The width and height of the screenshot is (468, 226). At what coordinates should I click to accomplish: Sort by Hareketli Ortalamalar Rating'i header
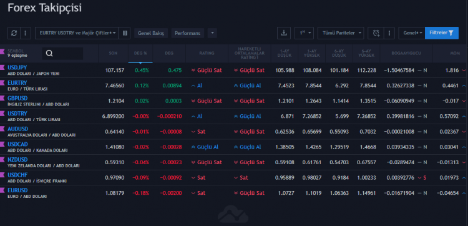(250, 53)
